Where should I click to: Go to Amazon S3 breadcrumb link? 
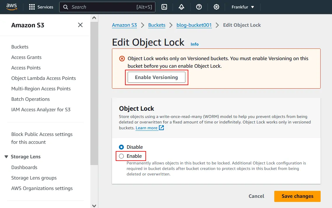click(124, 25)
